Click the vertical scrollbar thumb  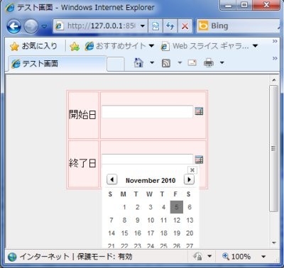coord(273,148)
